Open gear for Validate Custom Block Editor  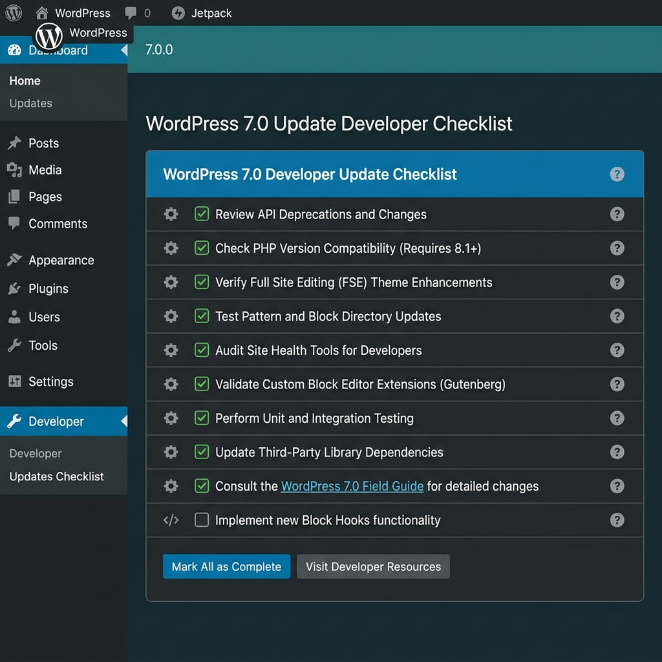point(171,384)
